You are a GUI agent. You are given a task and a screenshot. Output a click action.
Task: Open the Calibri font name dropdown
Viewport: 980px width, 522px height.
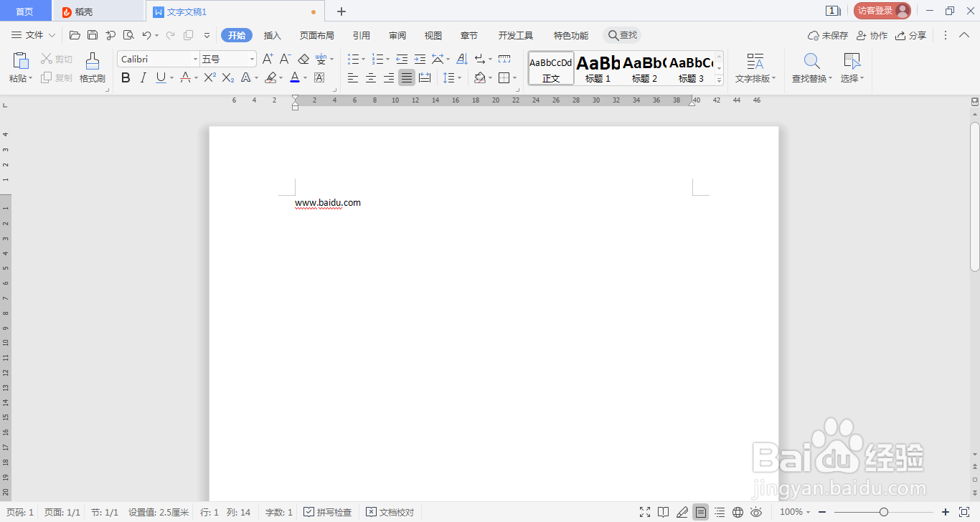click(x=195, y=59)
